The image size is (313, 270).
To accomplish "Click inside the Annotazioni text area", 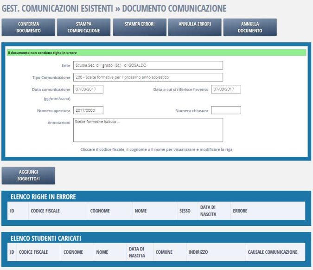I will [148, 129].
